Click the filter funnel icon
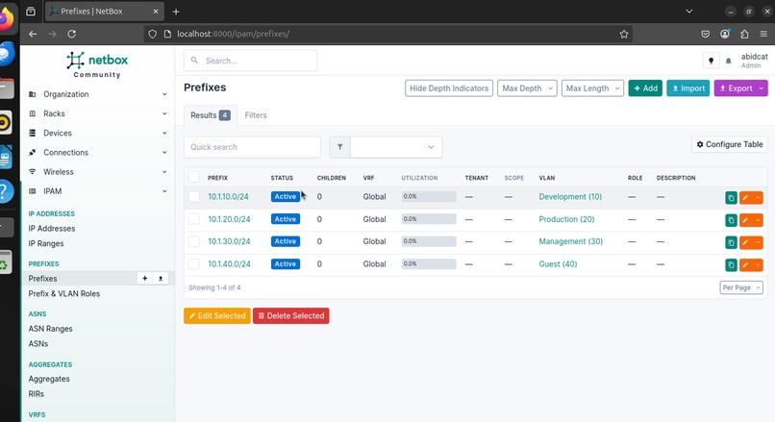 pos(339,147)
